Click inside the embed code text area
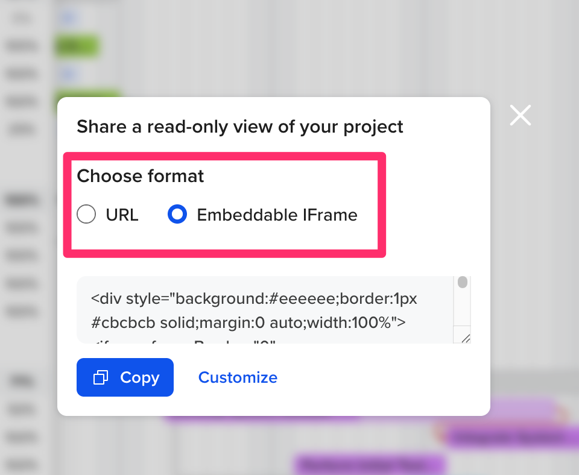 pyautogui.click(x=265, y=310)
